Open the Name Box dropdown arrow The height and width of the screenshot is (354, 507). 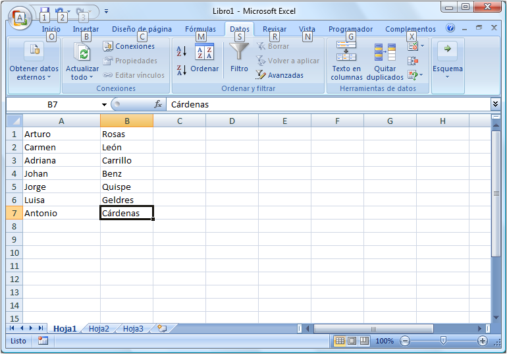tap(104, 105)
